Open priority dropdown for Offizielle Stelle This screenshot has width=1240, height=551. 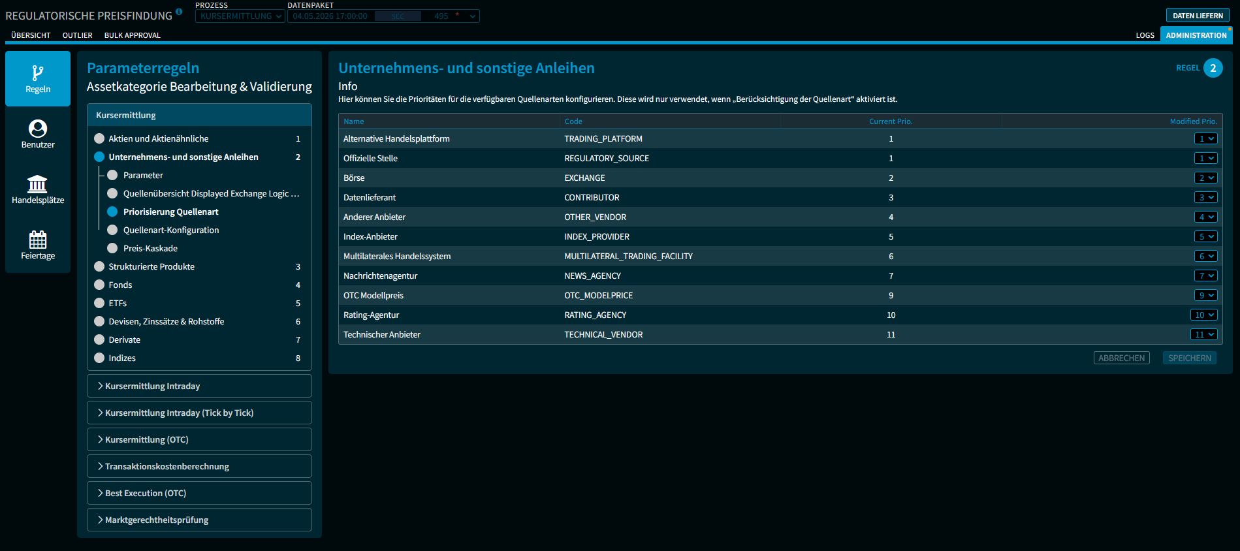(x=1205, y=158)
